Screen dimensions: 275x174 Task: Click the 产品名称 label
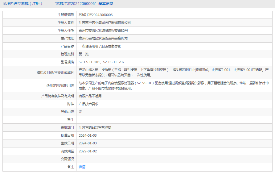[67, 46]
